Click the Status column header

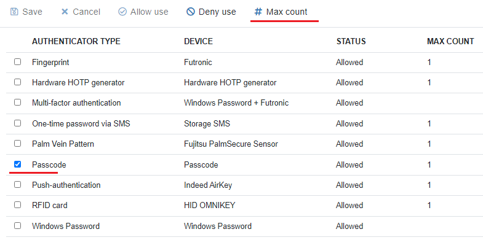coord(351,42)
